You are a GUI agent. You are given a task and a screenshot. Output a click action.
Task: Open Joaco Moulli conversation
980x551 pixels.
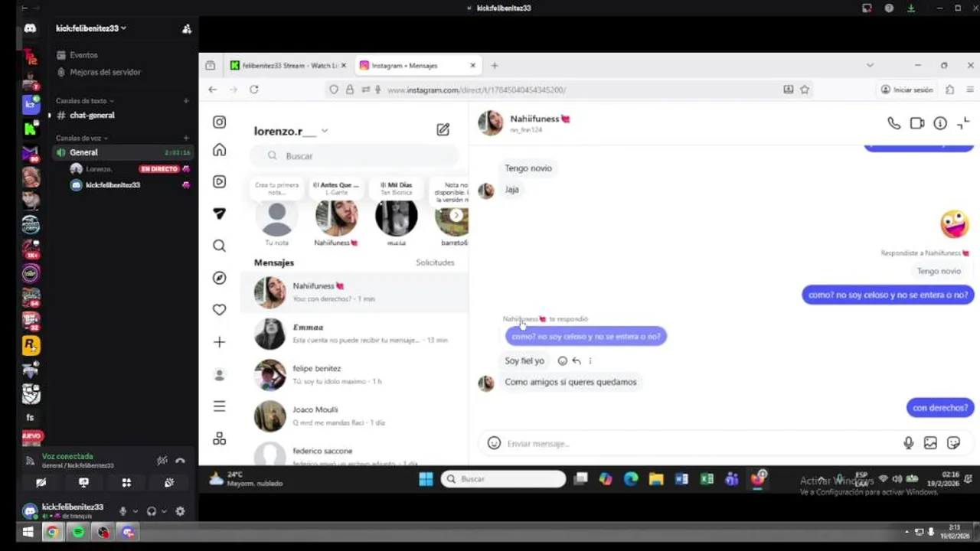[355, 416]
